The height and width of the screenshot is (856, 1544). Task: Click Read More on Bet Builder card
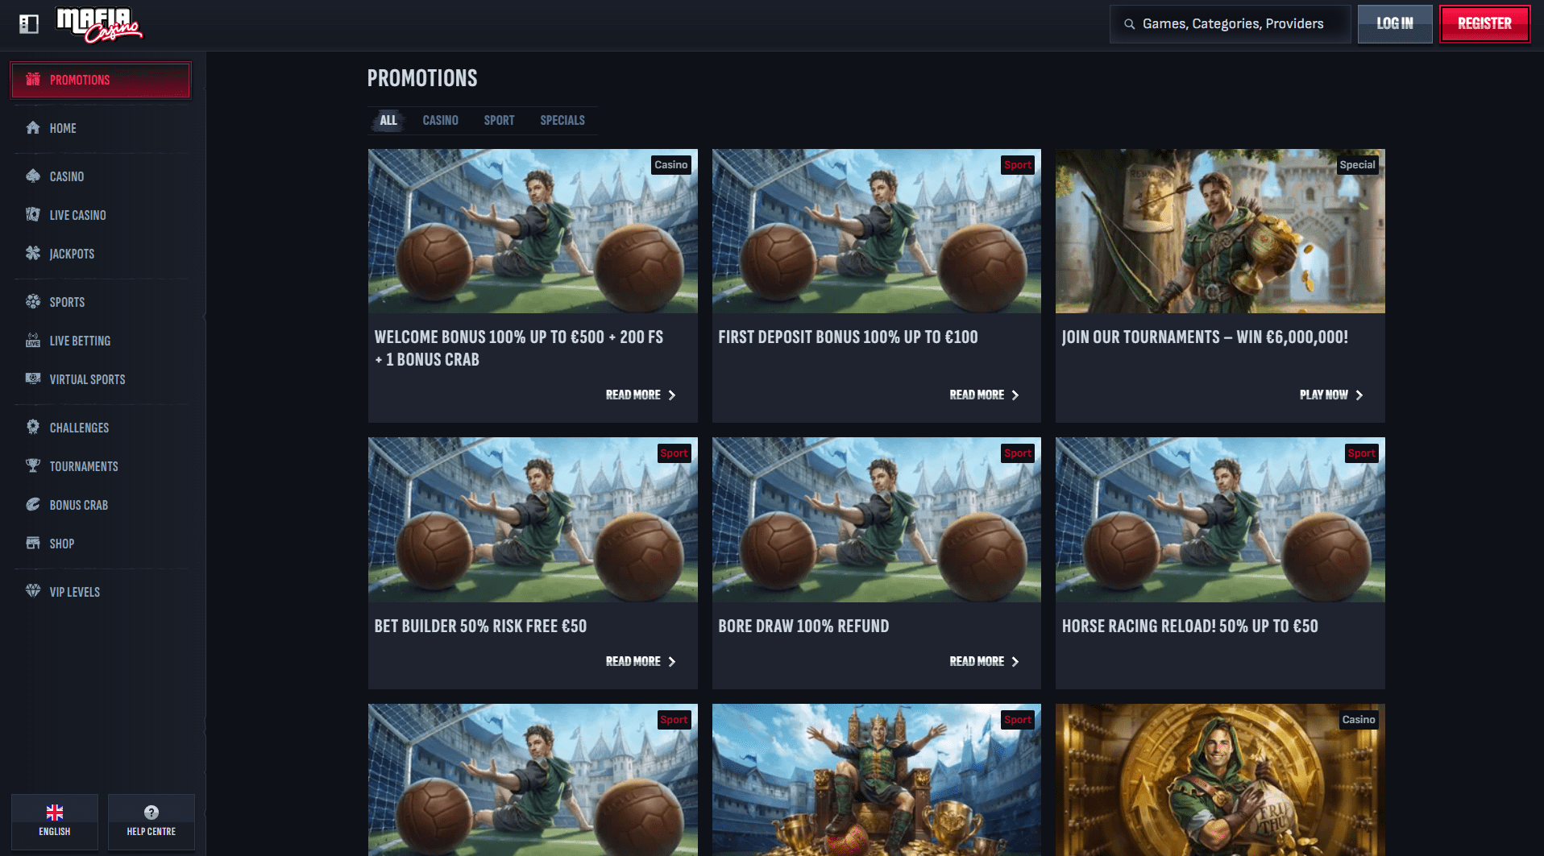coord(641,661)
